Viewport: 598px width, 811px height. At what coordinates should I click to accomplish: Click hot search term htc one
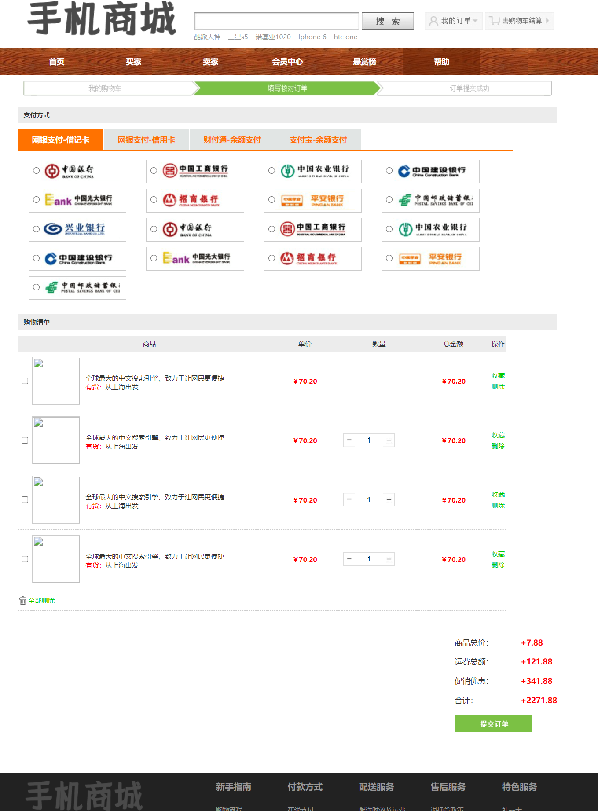coord(345,37)
